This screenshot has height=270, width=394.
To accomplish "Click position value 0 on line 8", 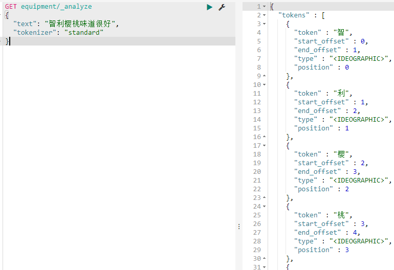I will pos(347,67).
